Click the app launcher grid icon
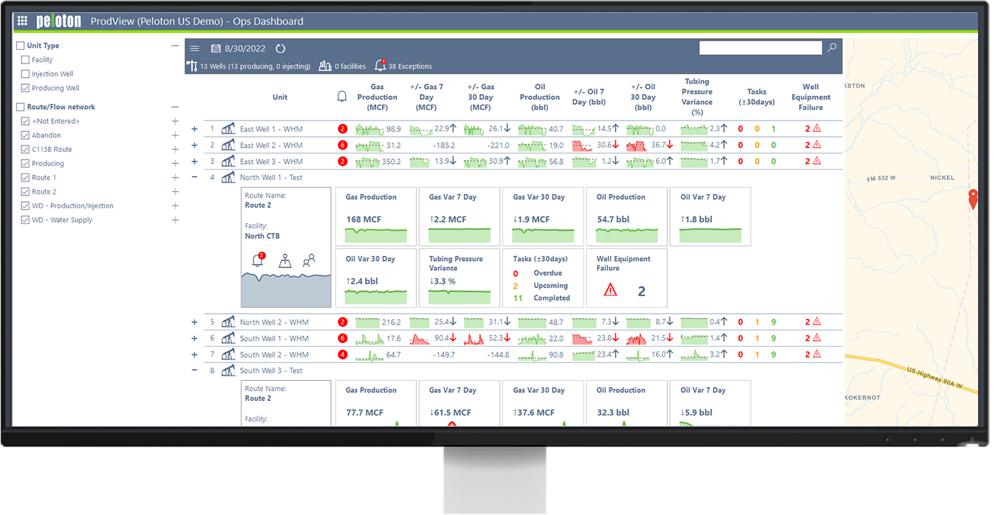Image resolution: width=998 pixels, height=515 pixels. click(x=21, y=21)
